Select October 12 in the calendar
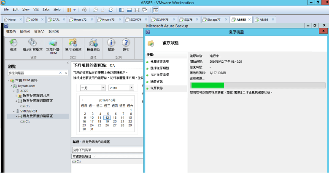 click(107, 118)
